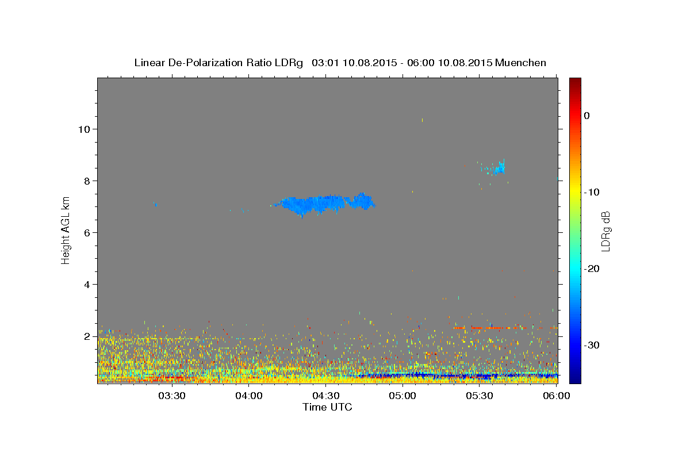Click the dark blue bottom of colorbar

[x=575, y=377]
